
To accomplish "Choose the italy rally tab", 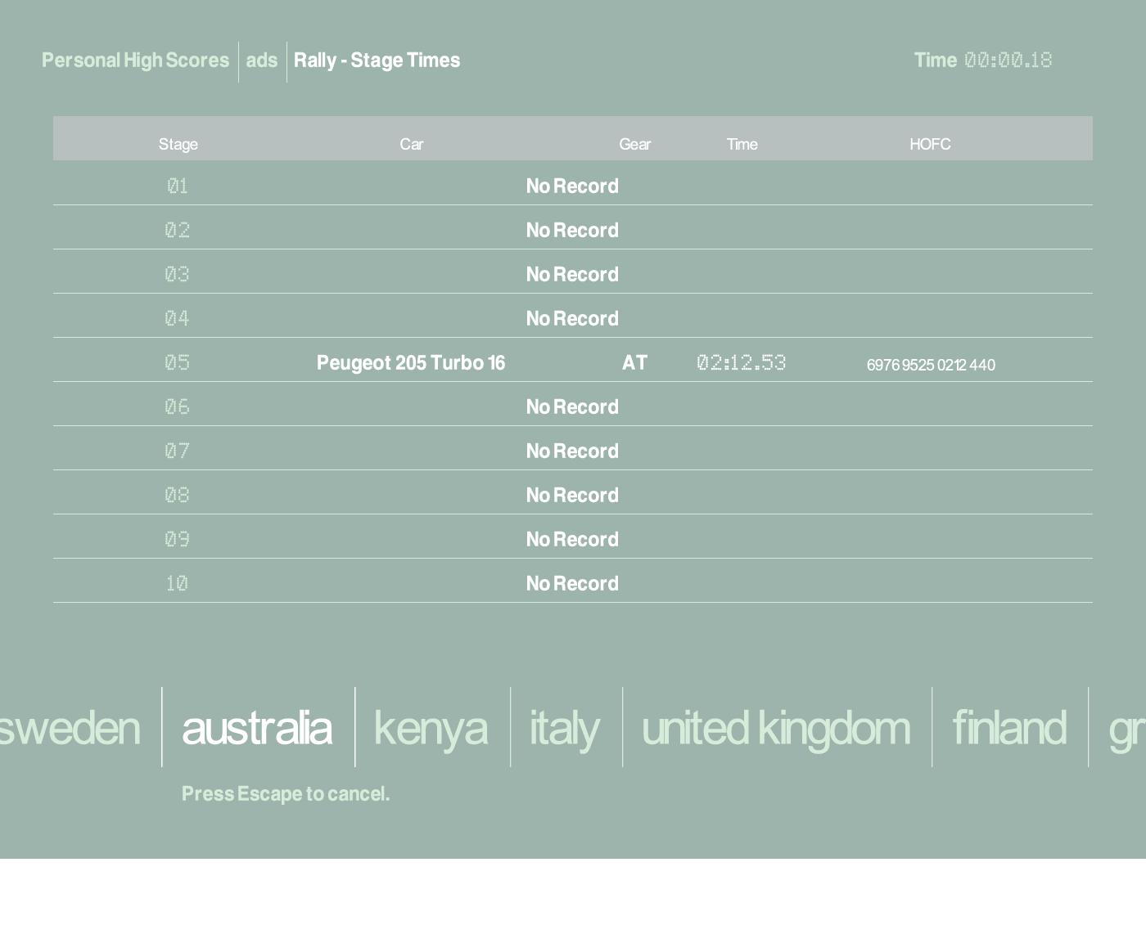I will (565, 728).
